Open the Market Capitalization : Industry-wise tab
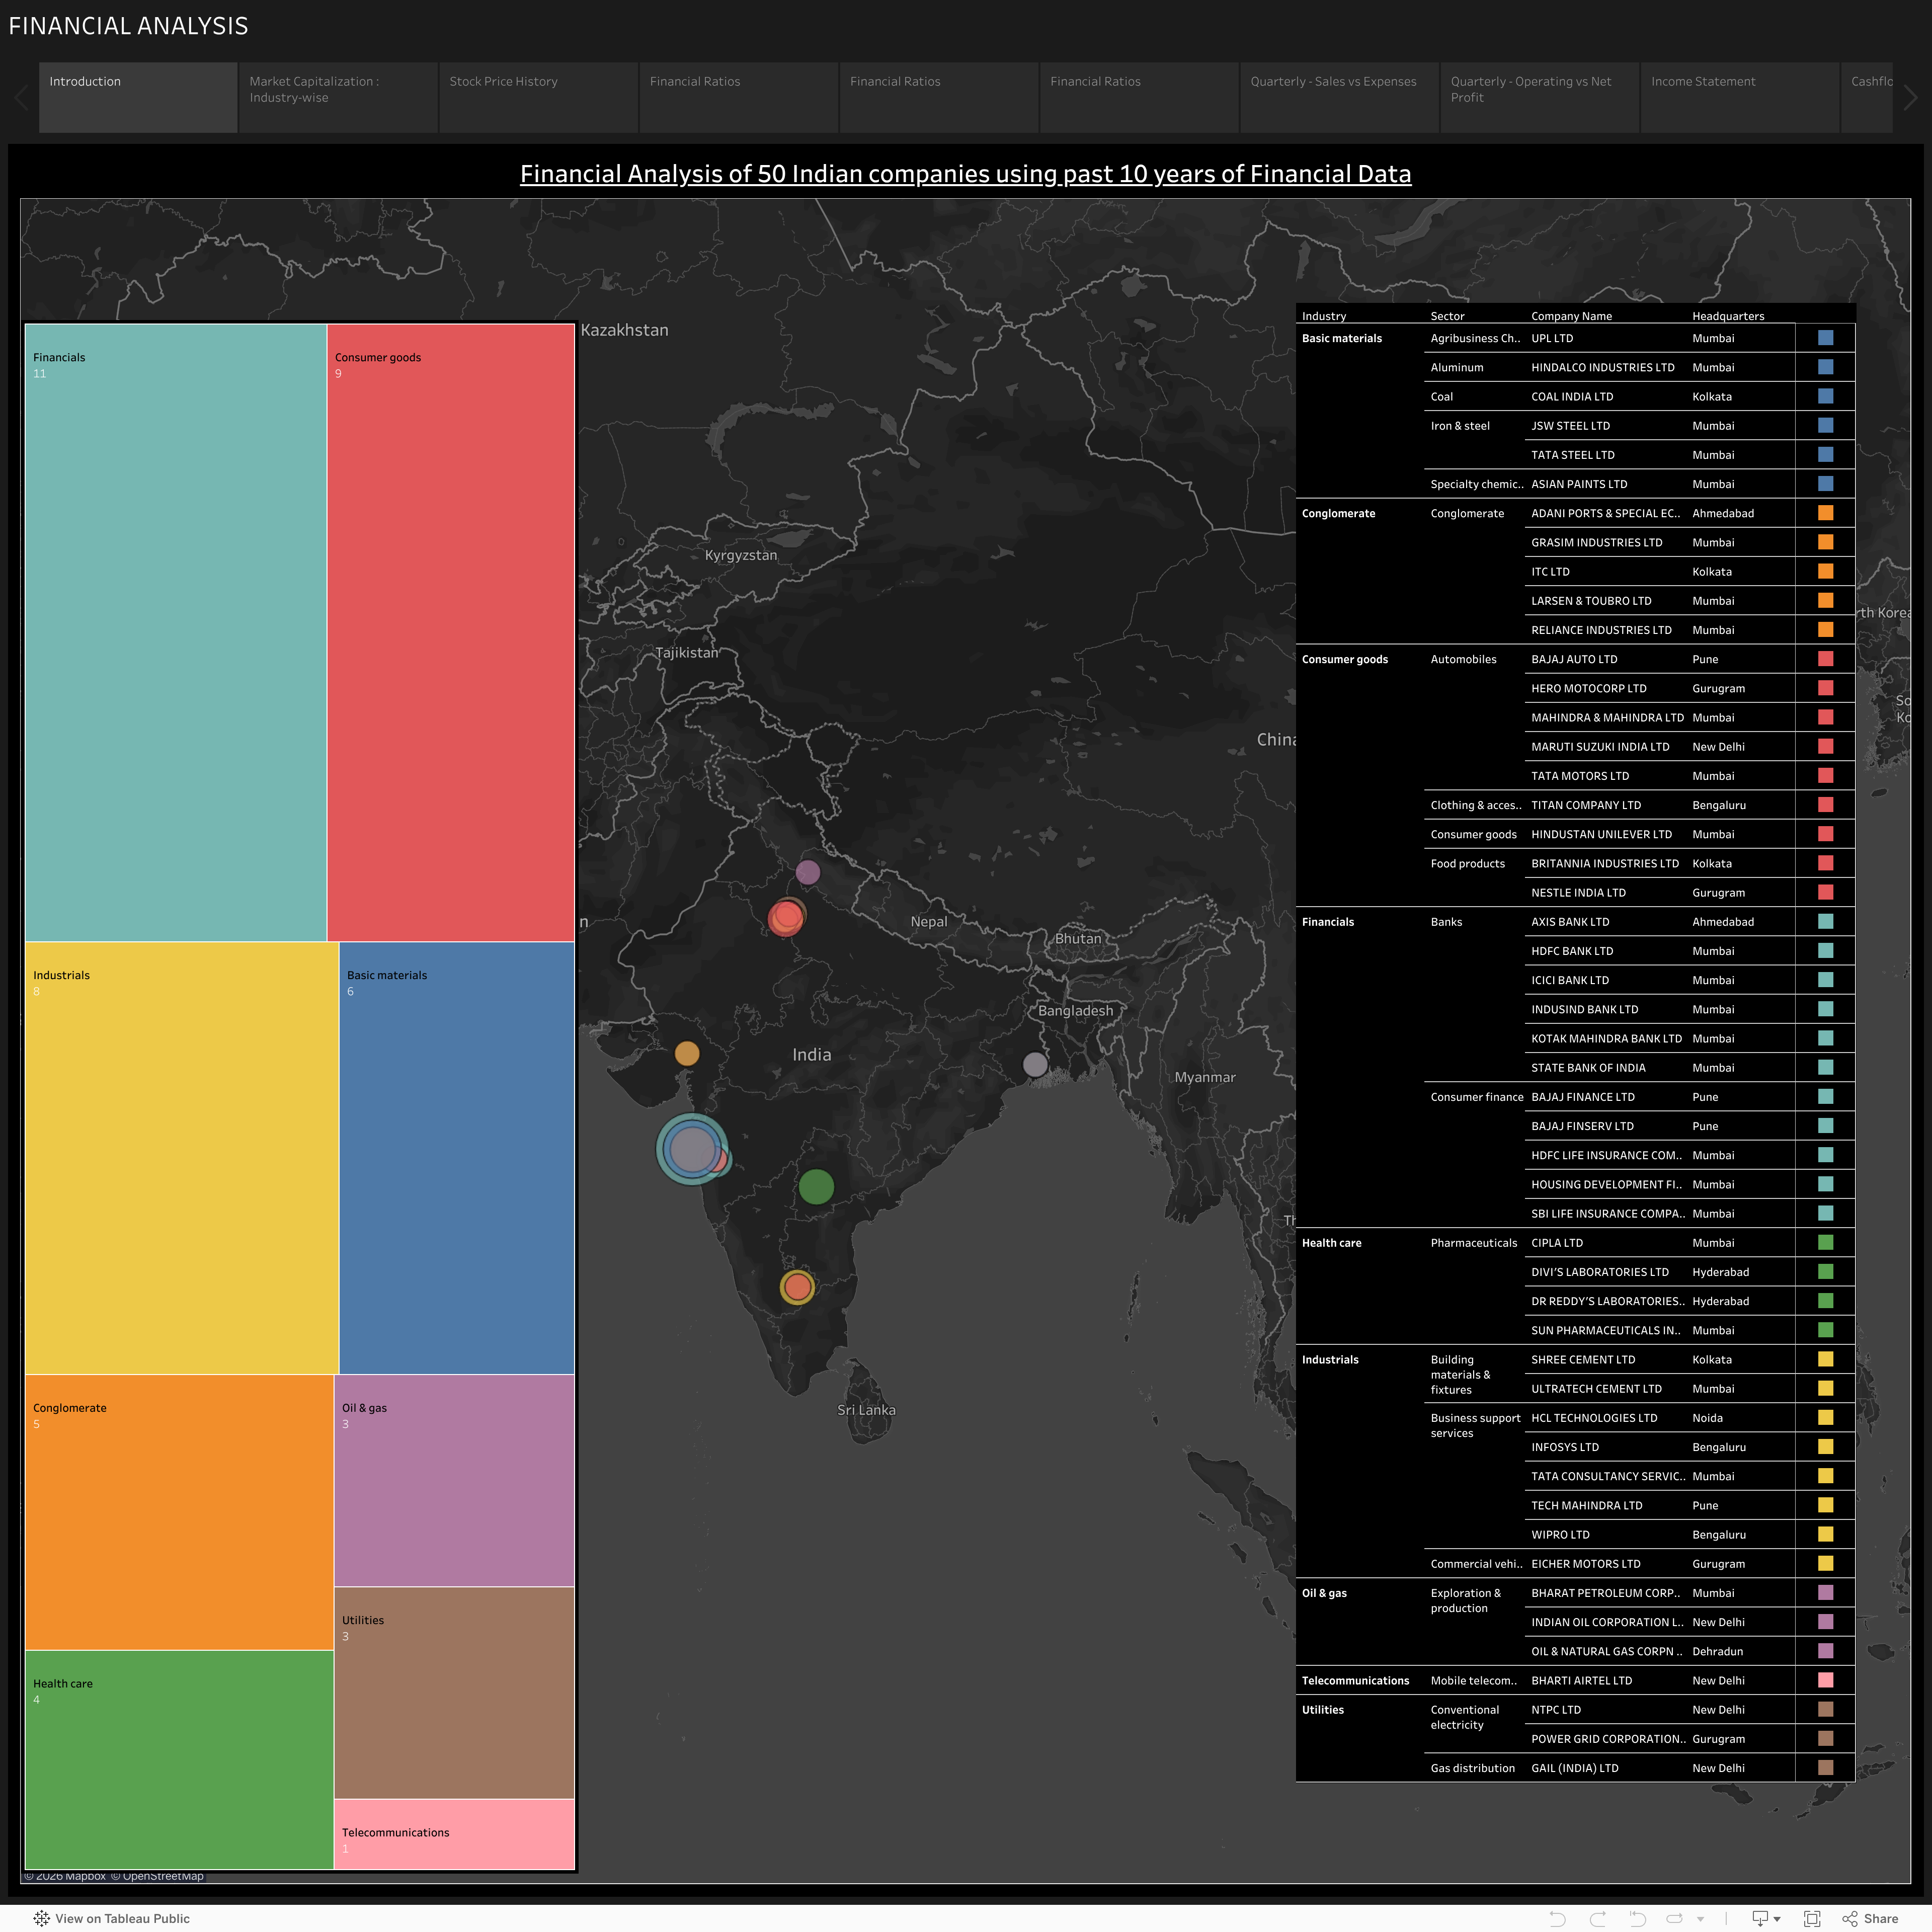Image resolution: width=1932 pixels, height=1932 pixels. click(x=338, y=97)
